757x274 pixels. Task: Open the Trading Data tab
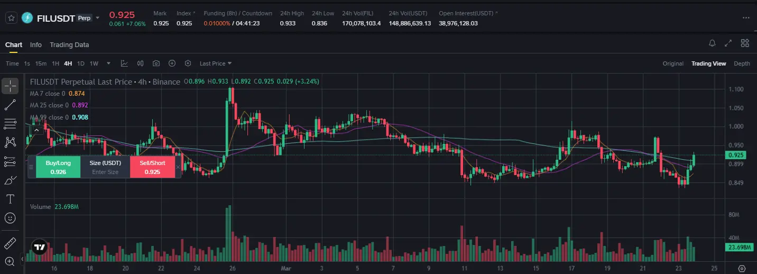(x=69, y=45)
